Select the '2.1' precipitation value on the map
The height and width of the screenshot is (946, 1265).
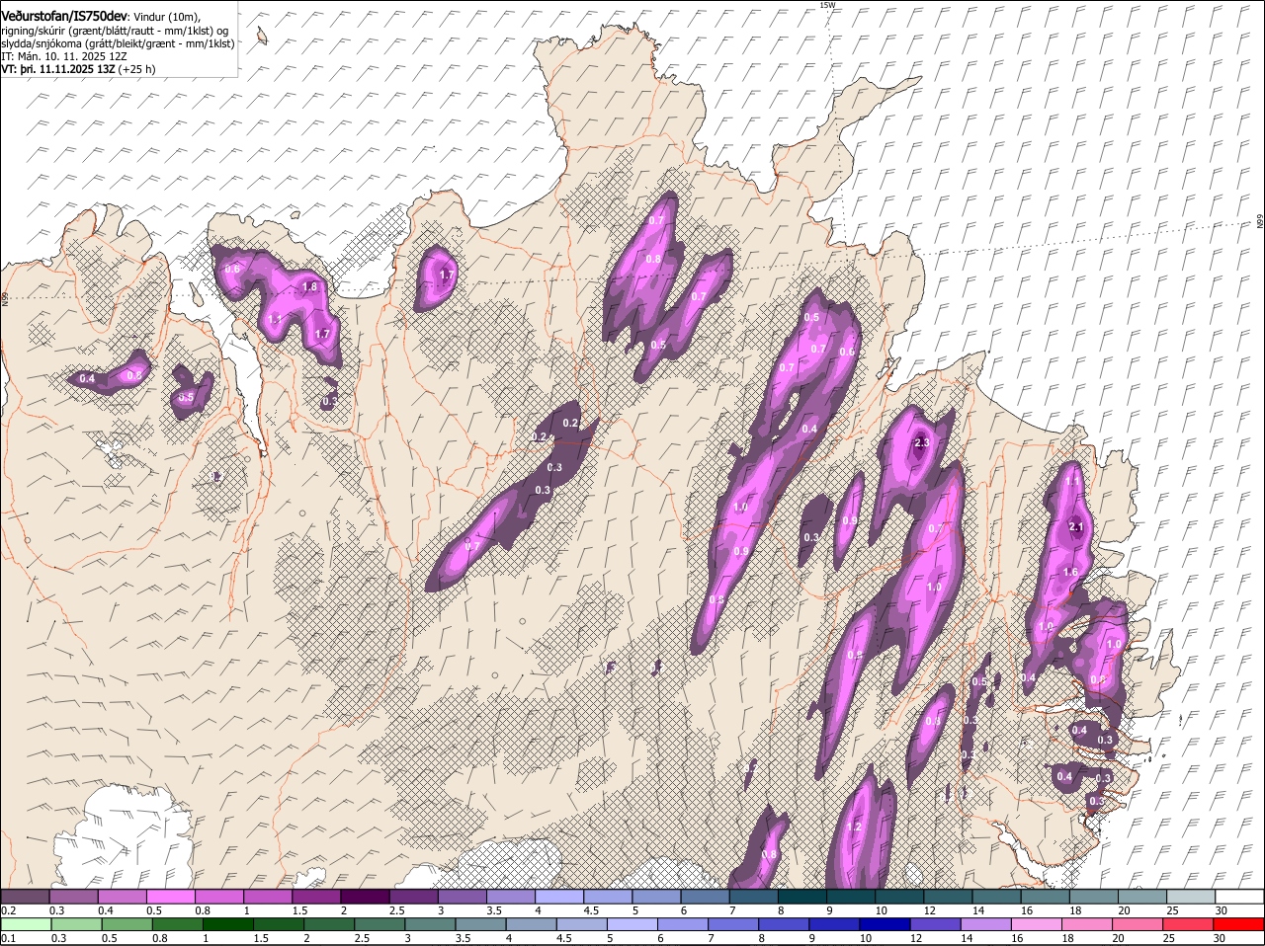(1076, 527)
